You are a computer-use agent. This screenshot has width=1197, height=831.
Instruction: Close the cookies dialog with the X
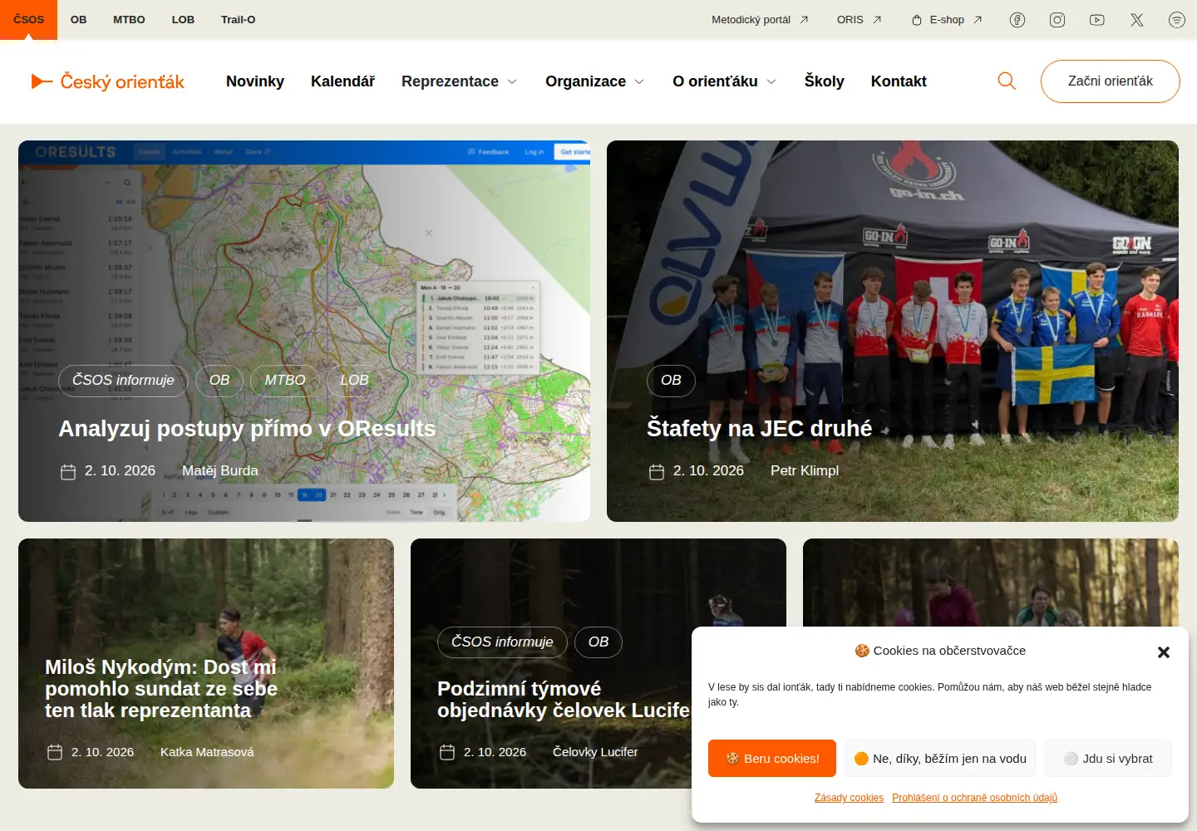click(1164, 652)
